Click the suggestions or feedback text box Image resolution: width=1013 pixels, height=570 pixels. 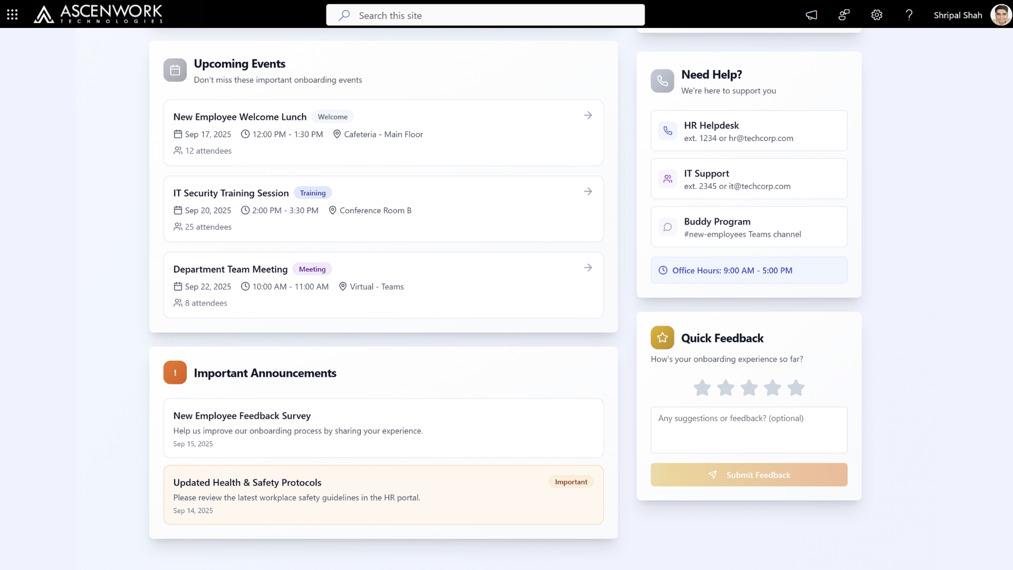coord(749,430)
